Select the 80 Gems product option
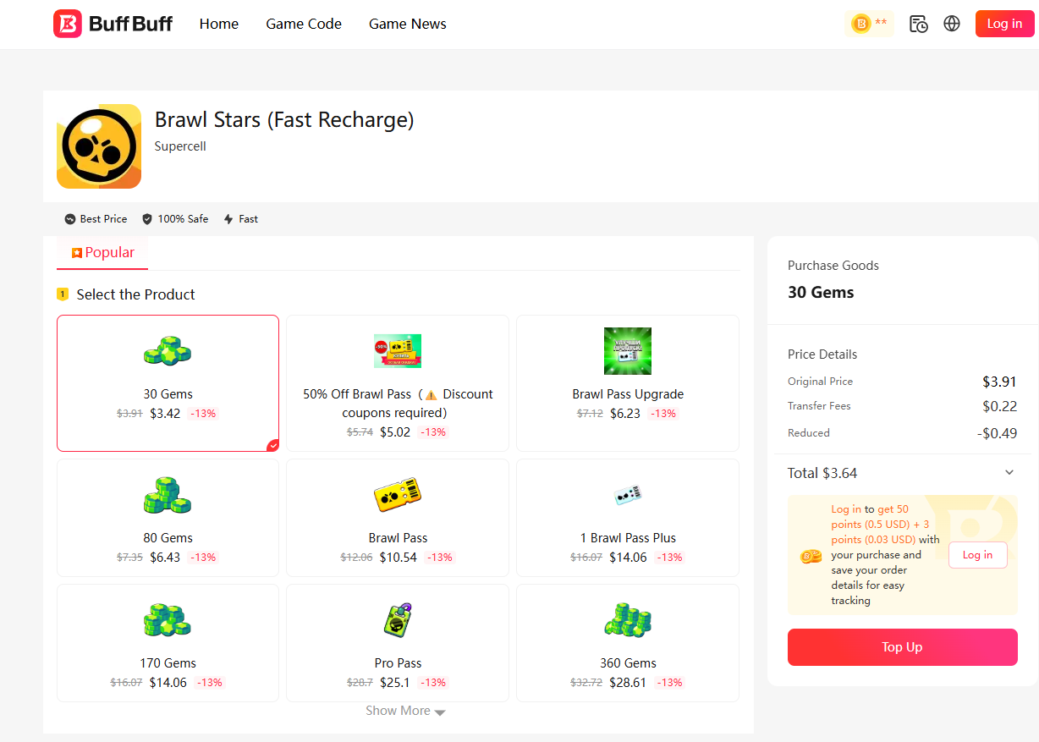 168,518
